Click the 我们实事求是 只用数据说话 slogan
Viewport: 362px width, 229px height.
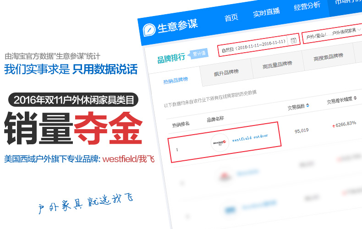71,69
